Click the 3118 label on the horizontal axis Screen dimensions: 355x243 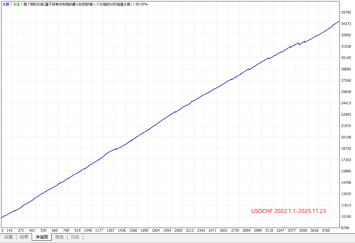269,231
